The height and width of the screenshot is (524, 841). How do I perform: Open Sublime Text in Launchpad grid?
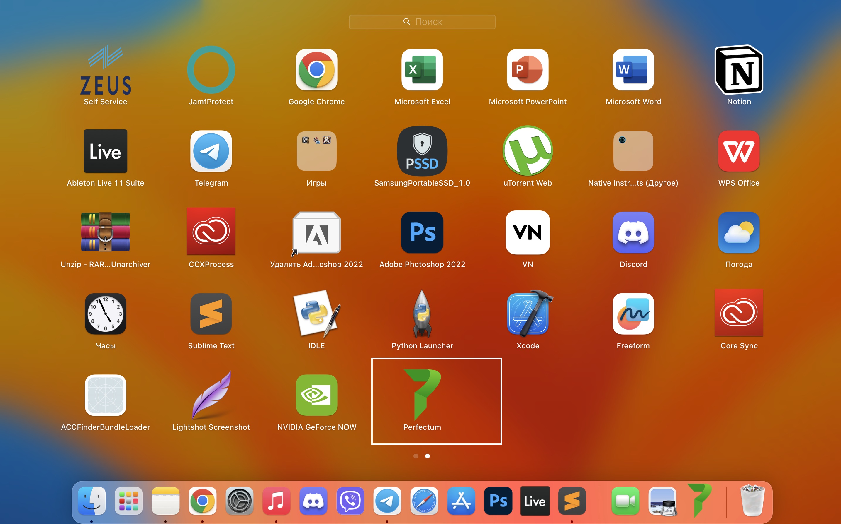click(211, 314)
